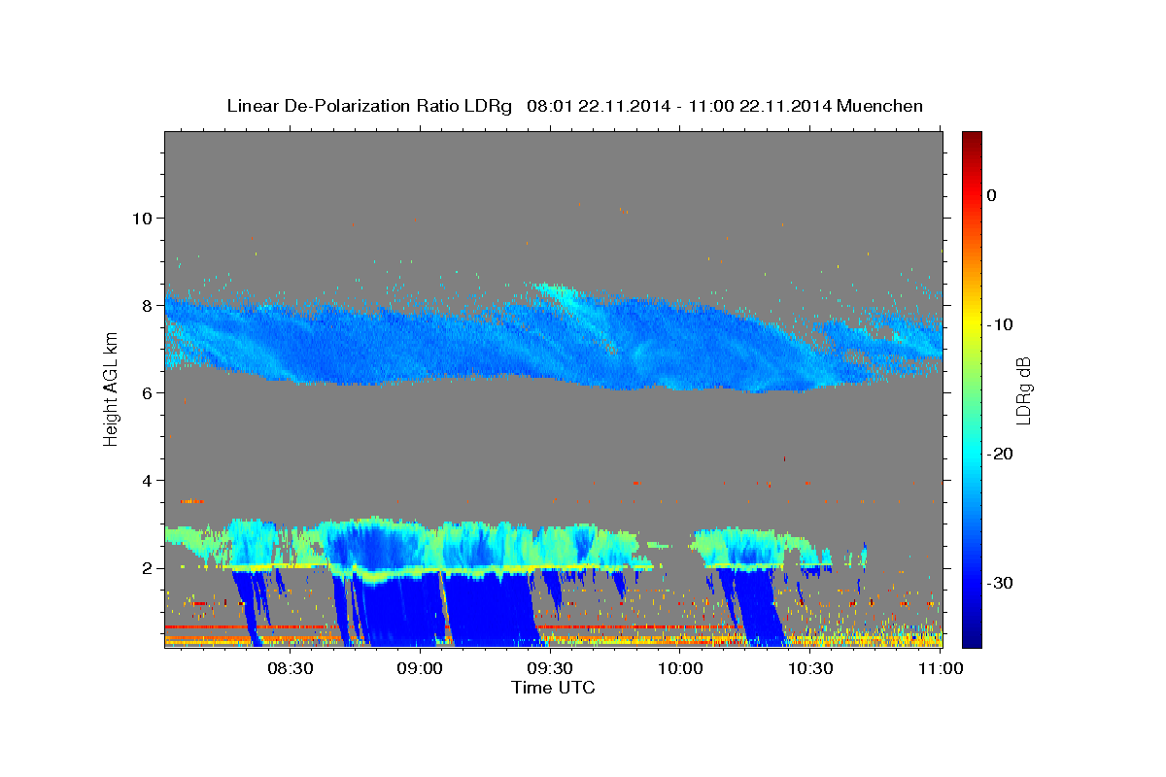
Task: Click the 'Height AGL km' axis label
Action: (x=111, y=388)
